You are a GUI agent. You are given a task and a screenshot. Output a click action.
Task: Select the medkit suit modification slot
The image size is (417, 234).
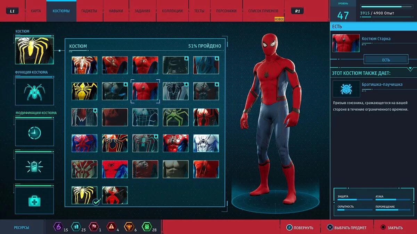coord(34,201)
